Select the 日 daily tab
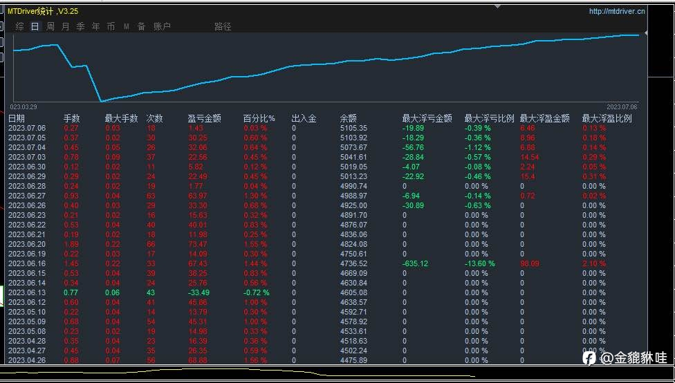This screenshot has height=383, width=675. 35,27
